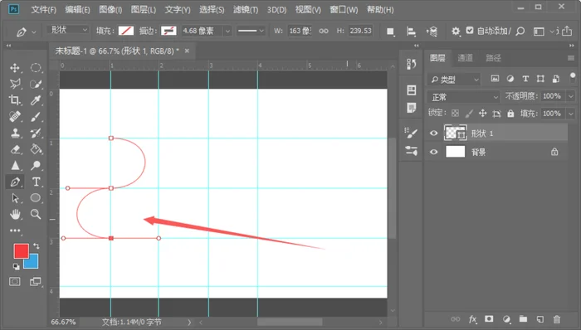
Task: Expand the 不透明度 opacity dropdown arrow
Action: (x=571, y=96)
